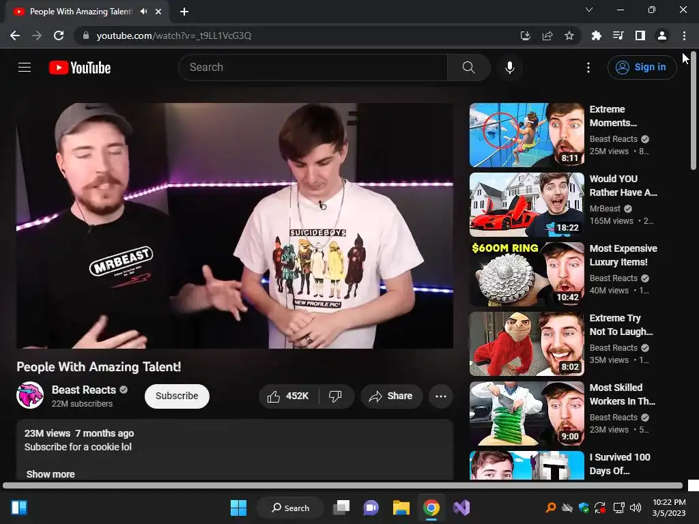Focus the YouTube search box
Screen dimensions: 699x524
tap(313, 68)
